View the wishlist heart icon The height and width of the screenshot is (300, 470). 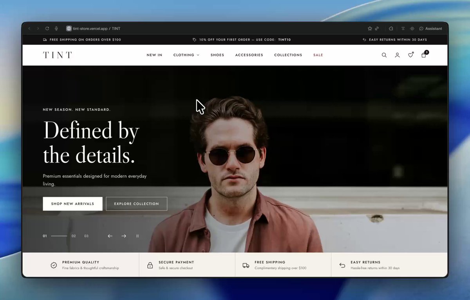[410, 55]
